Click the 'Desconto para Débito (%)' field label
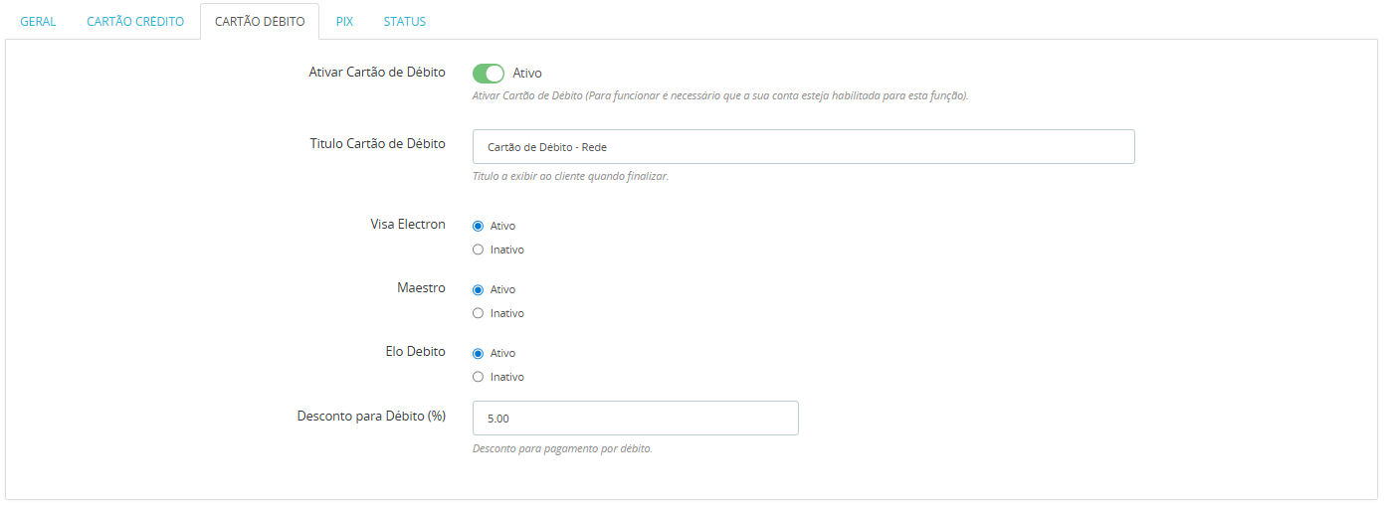The width and height of the screenshot is (1384, 508). [371, 416]
